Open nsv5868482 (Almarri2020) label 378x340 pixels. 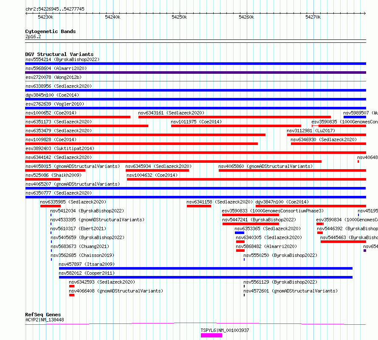[266, 246]
